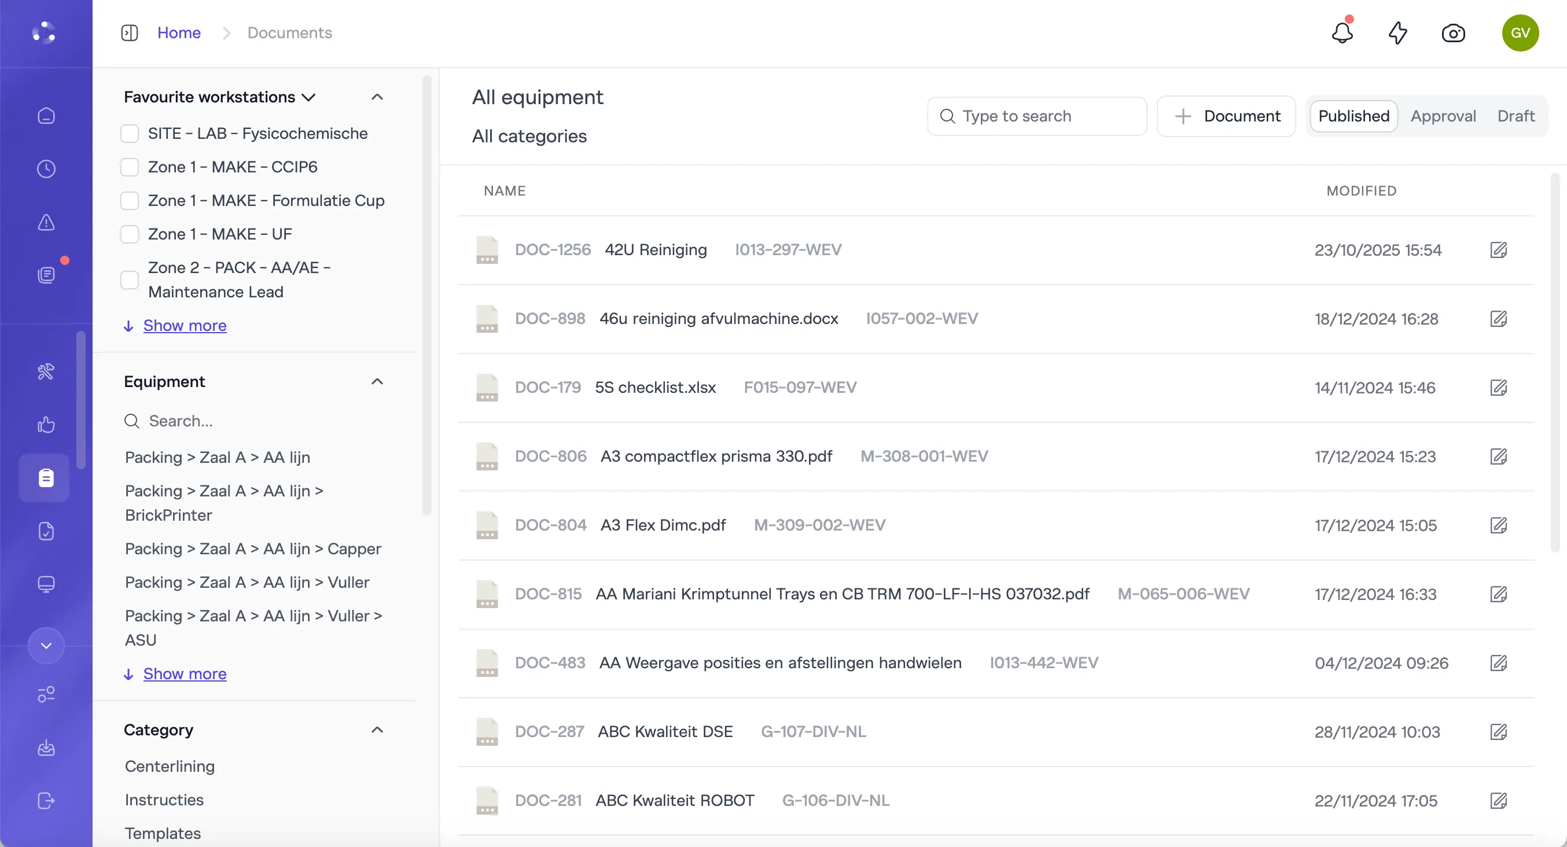Select the tools icon in the sidebar
1567x847 pixels.
point(46,371)
